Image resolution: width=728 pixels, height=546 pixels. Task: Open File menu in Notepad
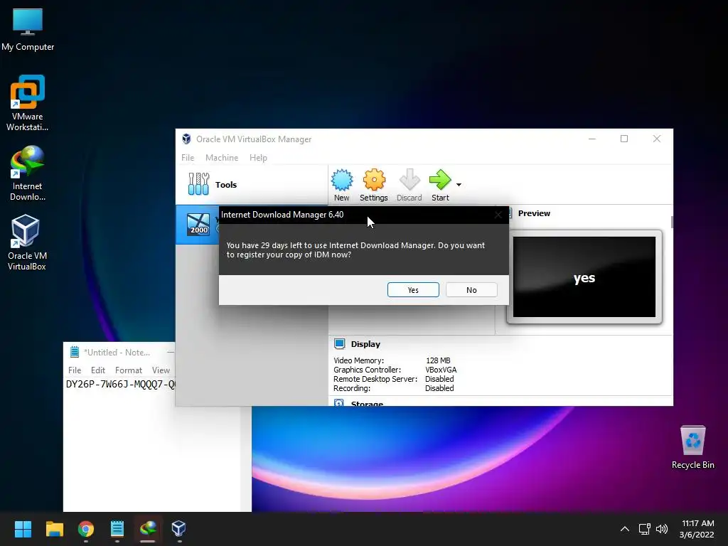point(75,370)
